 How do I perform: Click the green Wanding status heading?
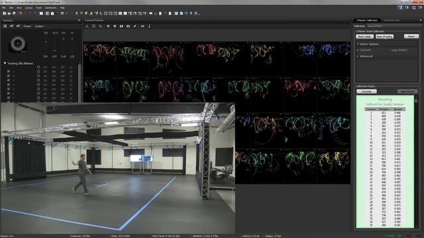point(385,99)
